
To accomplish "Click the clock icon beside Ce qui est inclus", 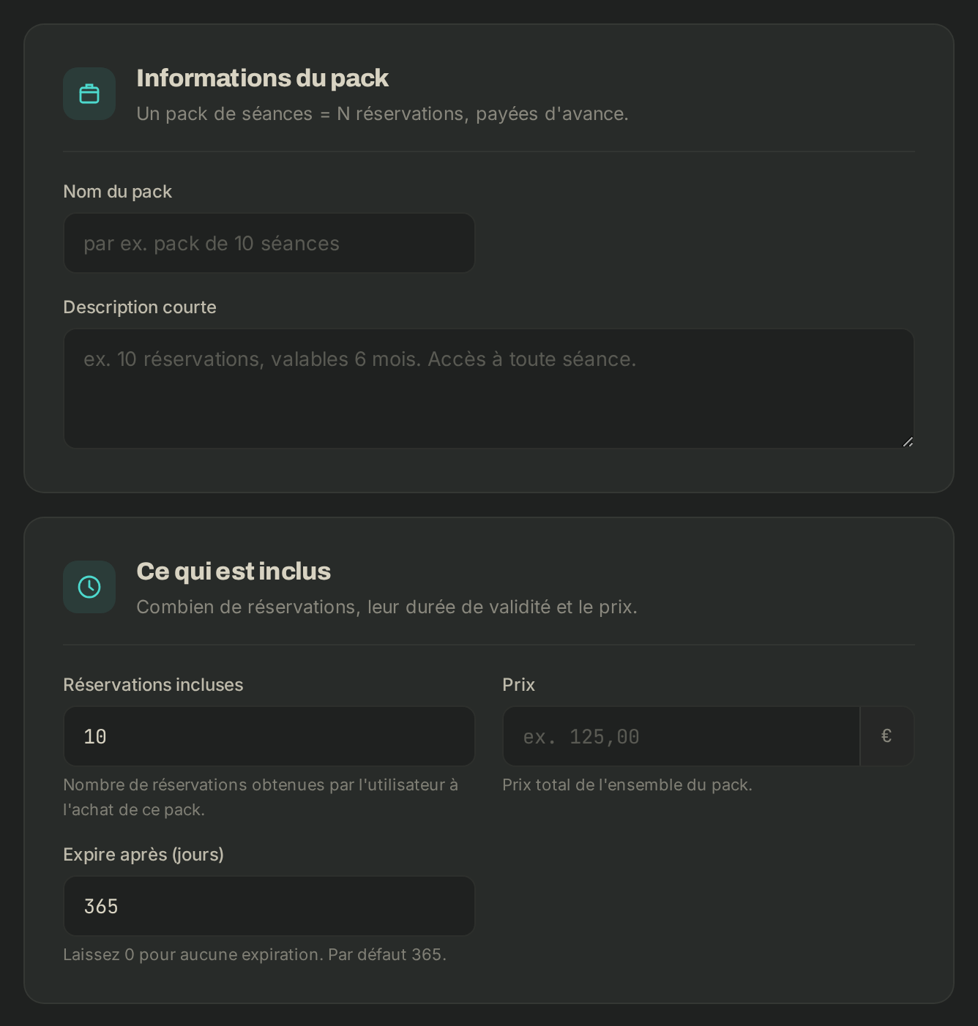I will click(89, 587).
